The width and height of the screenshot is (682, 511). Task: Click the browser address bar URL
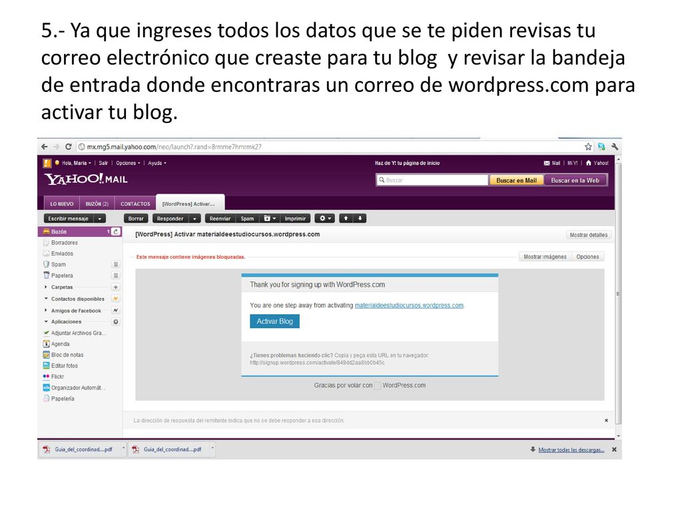(x=174, y=147)
